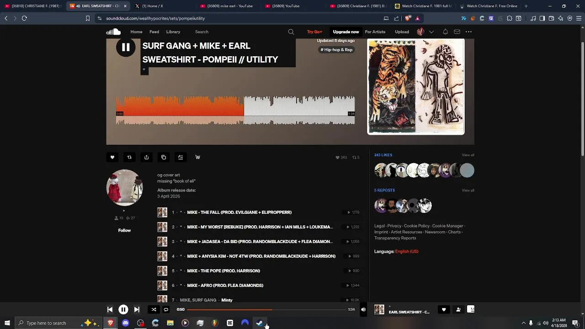
Task: Bookmark this page
Action: click(x=88, y=18)
